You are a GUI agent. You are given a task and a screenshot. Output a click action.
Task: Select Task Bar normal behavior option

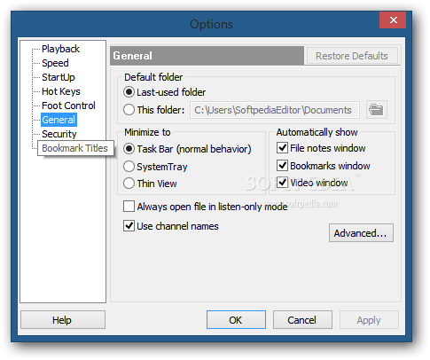coord(129,149)
